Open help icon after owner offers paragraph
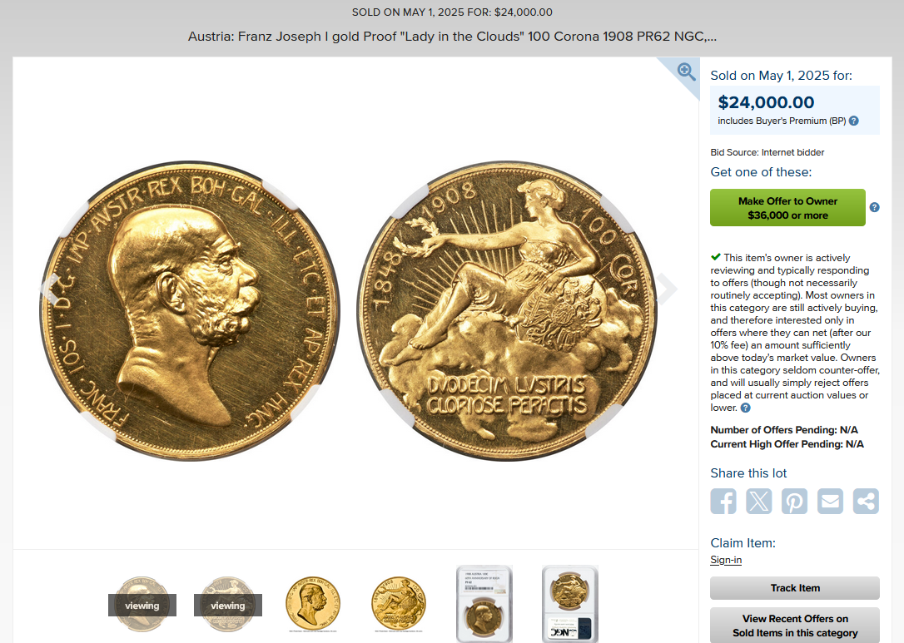Screen dimensions: 904x643 (x=746, y=408)
